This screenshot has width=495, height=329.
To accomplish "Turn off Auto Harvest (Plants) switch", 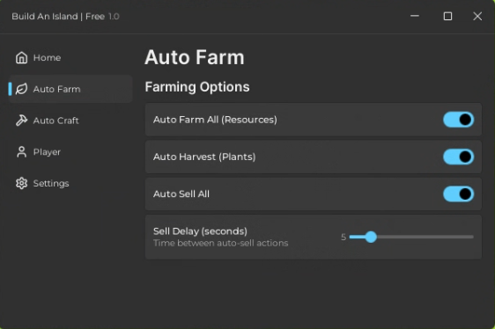I will [x=458, y=157].
